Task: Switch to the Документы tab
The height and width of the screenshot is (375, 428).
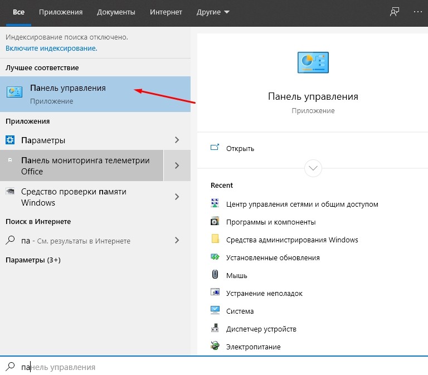Action: pos(116,12)
